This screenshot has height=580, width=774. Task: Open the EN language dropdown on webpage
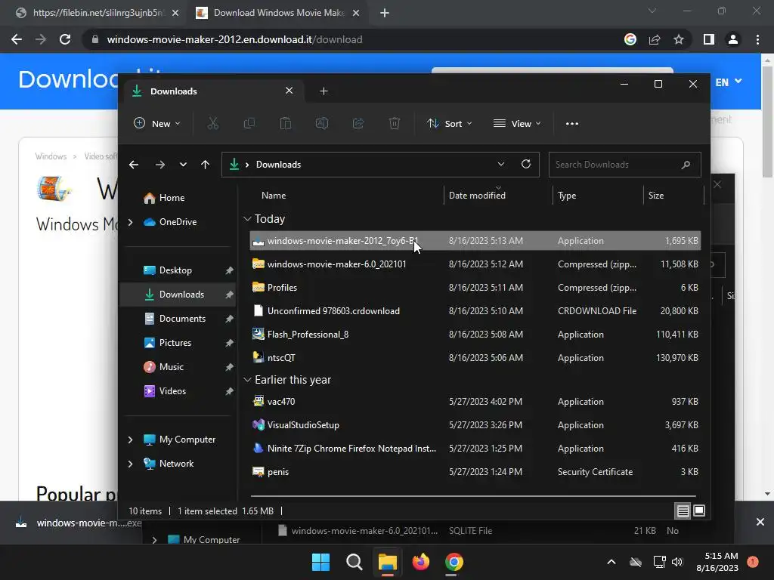(729, 82)
